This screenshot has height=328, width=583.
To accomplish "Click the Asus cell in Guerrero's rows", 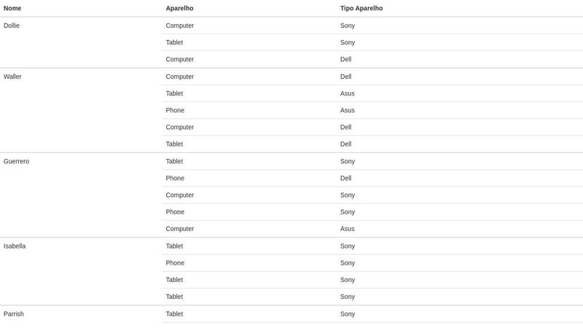I will pyautogui.click(x=347, y=228).
